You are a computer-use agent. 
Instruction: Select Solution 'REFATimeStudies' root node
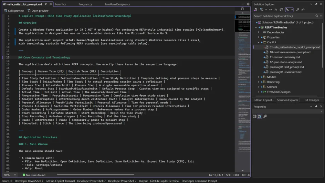pos(288,22)
